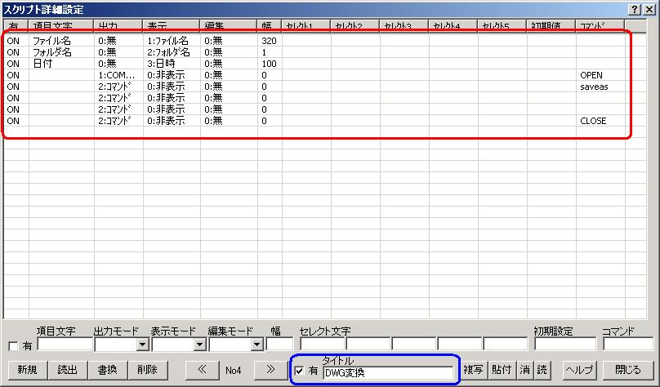This screenshot has height=387, width=660.
Task: Go to previous script with « button
Action: point(203,370)
